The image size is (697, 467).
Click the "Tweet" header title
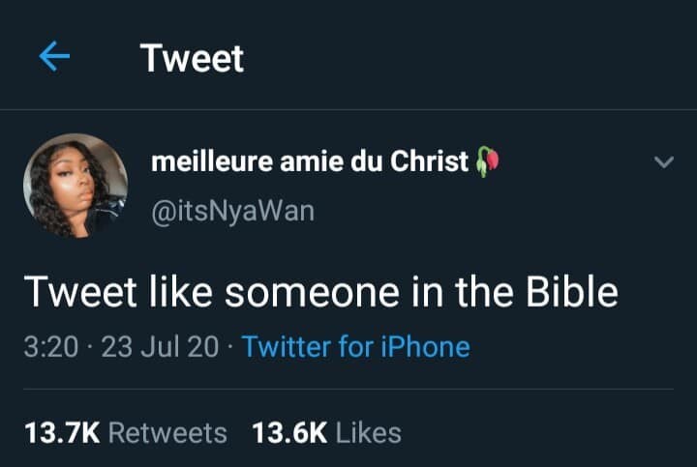click(x=192, y=58)
